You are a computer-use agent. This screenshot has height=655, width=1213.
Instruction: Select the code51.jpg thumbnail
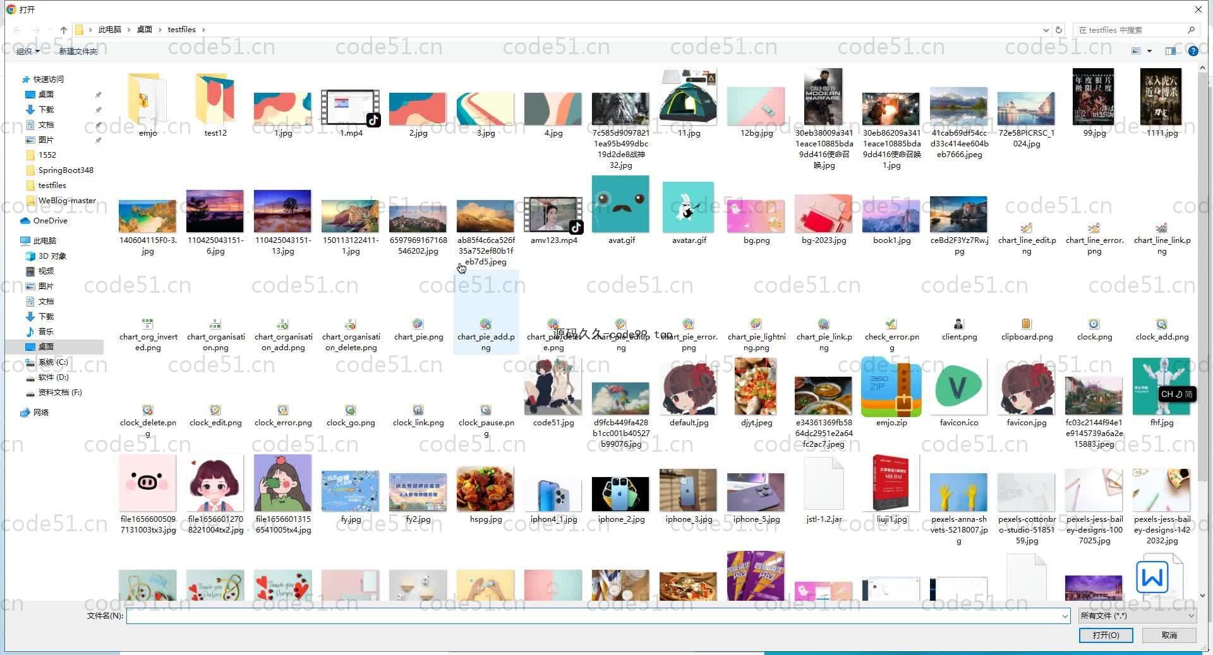tap(553, 387)
